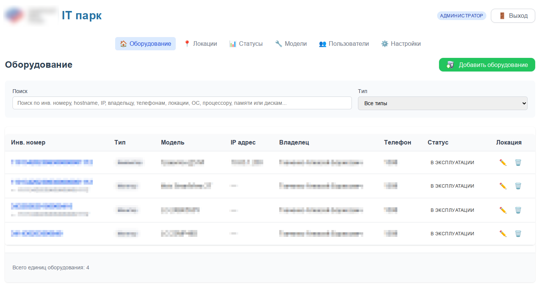Click the pencil icon in third row
Viewport: 539px width, 286px height.
[x=503, y=210]
